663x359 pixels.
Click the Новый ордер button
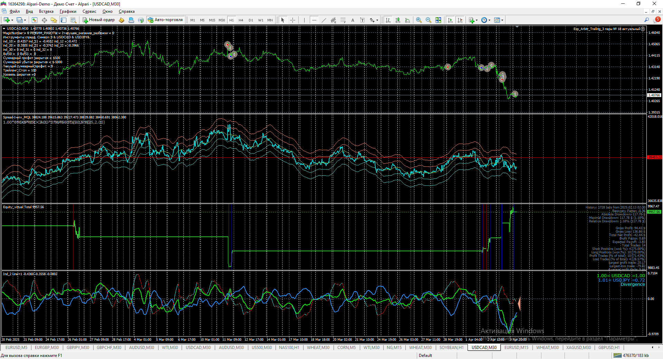point(99,20)
